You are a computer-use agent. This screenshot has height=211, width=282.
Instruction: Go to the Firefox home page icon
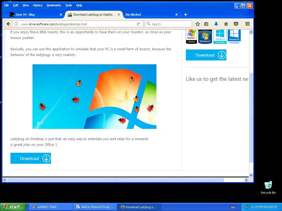(x=226, y=24)
